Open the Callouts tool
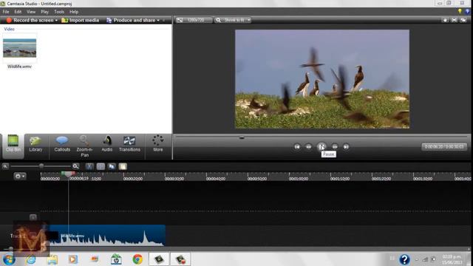 [x=62, y=143]
